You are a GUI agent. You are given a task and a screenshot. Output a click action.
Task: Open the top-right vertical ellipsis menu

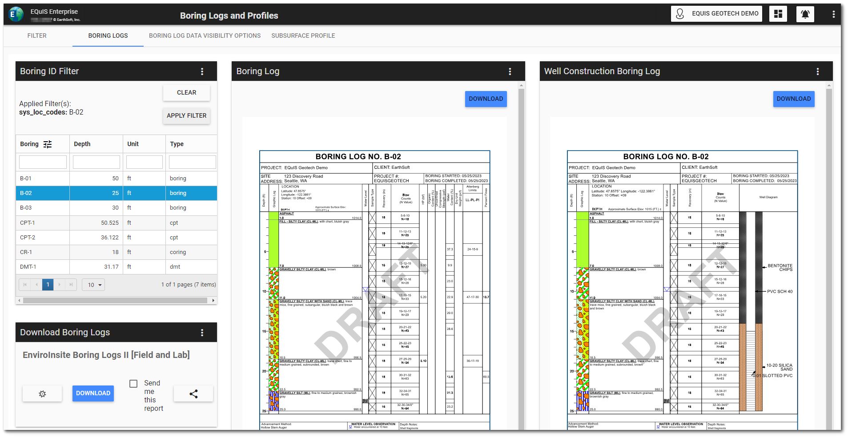click(833, 14)
